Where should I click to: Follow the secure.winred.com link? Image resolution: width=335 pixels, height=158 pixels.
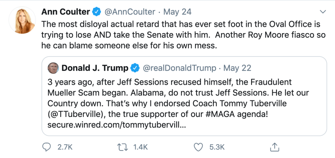[117, 125]
